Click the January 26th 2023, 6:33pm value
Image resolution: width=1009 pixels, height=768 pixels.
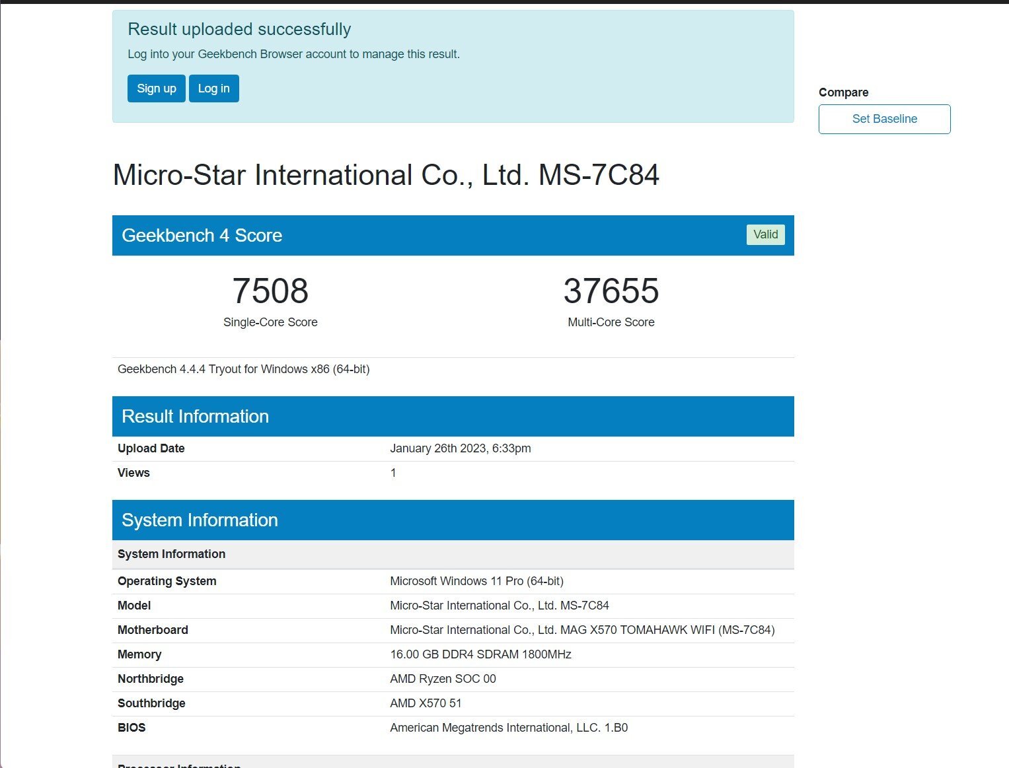tap(461, 448)
